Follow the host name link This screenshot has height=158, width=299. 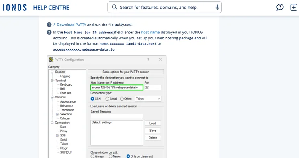[x=150, y=32]
